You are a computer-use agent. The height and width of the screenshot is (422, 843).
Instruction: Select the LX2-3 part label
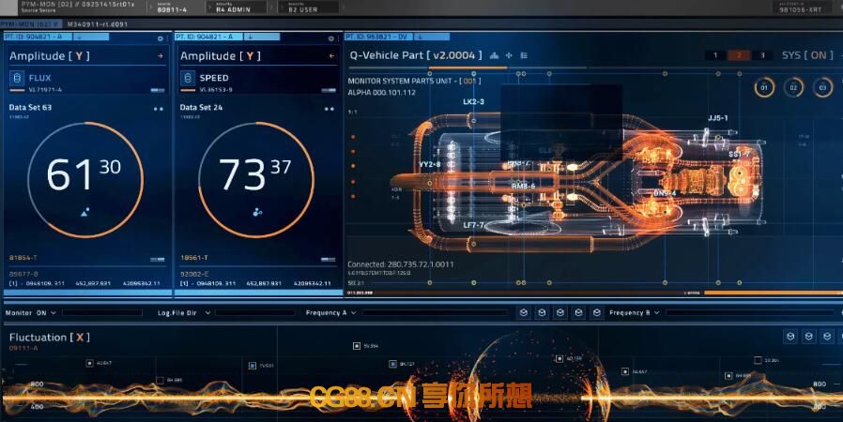tap(474, 101)
